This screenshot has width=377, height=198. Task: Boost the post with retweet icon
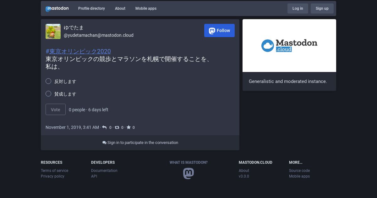117,127
